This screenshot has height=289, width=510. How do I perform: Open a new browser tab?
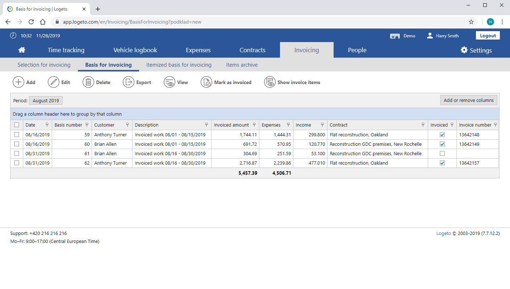pyautogui.click(x=98, y=9)
